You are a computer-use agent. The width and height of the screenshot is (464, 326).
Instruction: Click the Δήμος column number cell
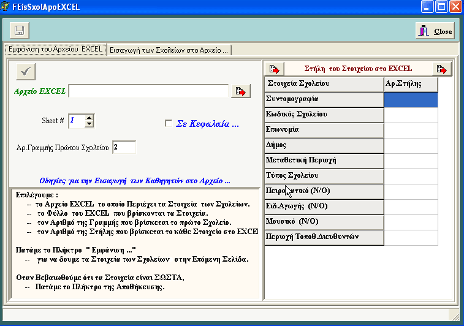point(411,145)
